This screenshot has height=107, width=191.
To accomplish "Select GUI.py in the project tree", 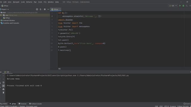I will (7, 18).
